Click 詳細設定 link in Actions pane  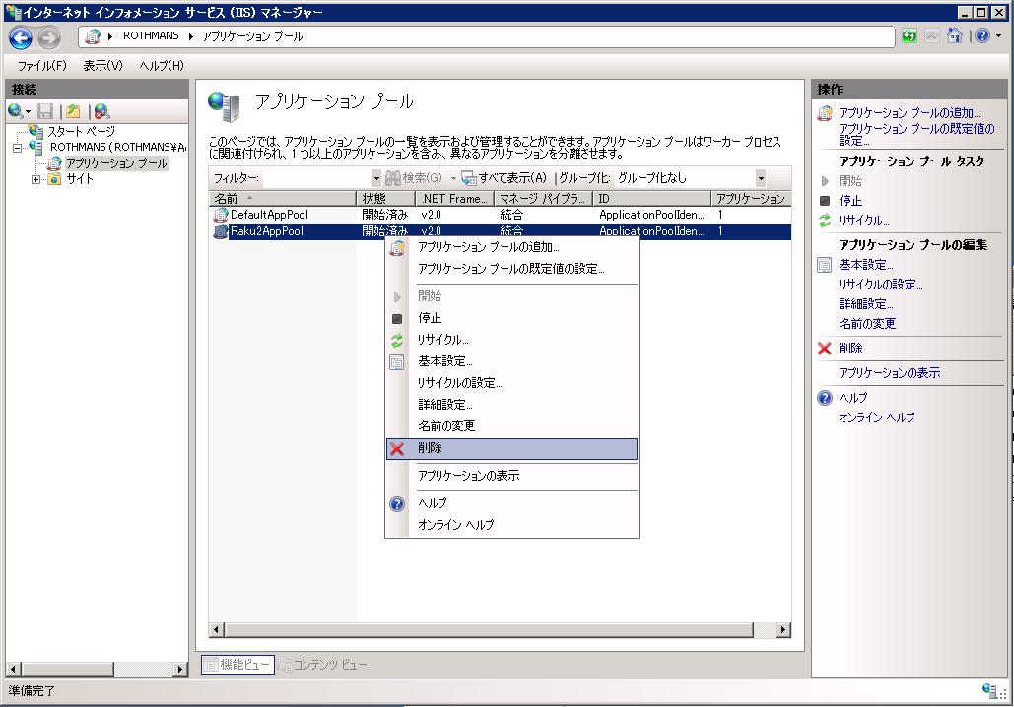point(866,303)
